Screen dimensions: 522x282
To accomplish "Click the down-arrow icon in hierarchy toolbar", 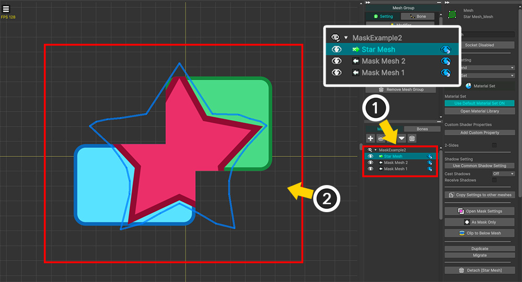I will tap(401, 138).
